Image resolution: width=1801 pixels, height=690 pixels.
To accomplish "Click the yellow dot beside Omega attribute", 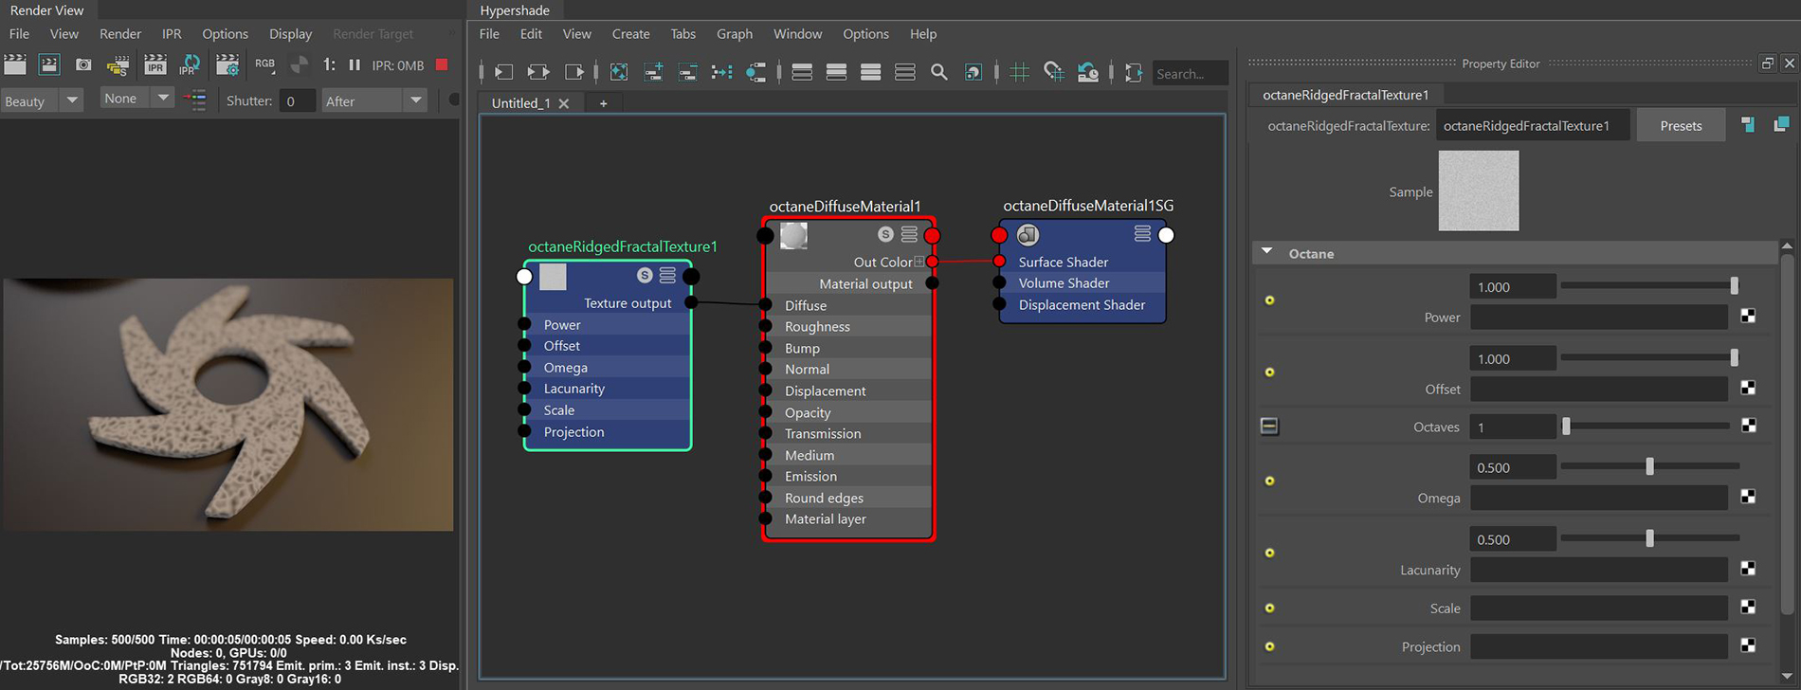I will pos(1269,481).
